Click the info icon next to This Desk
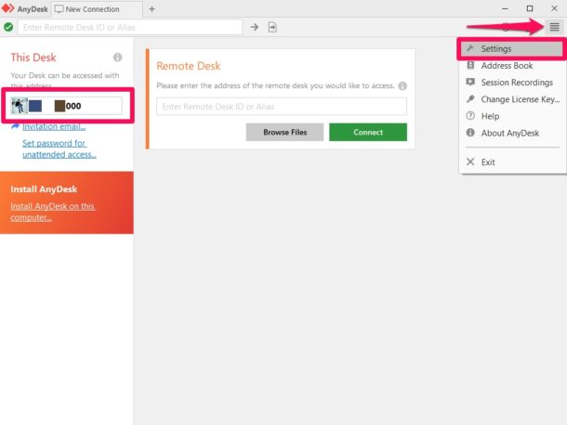Viewport: 567px width, 425px height. point(117,58)
